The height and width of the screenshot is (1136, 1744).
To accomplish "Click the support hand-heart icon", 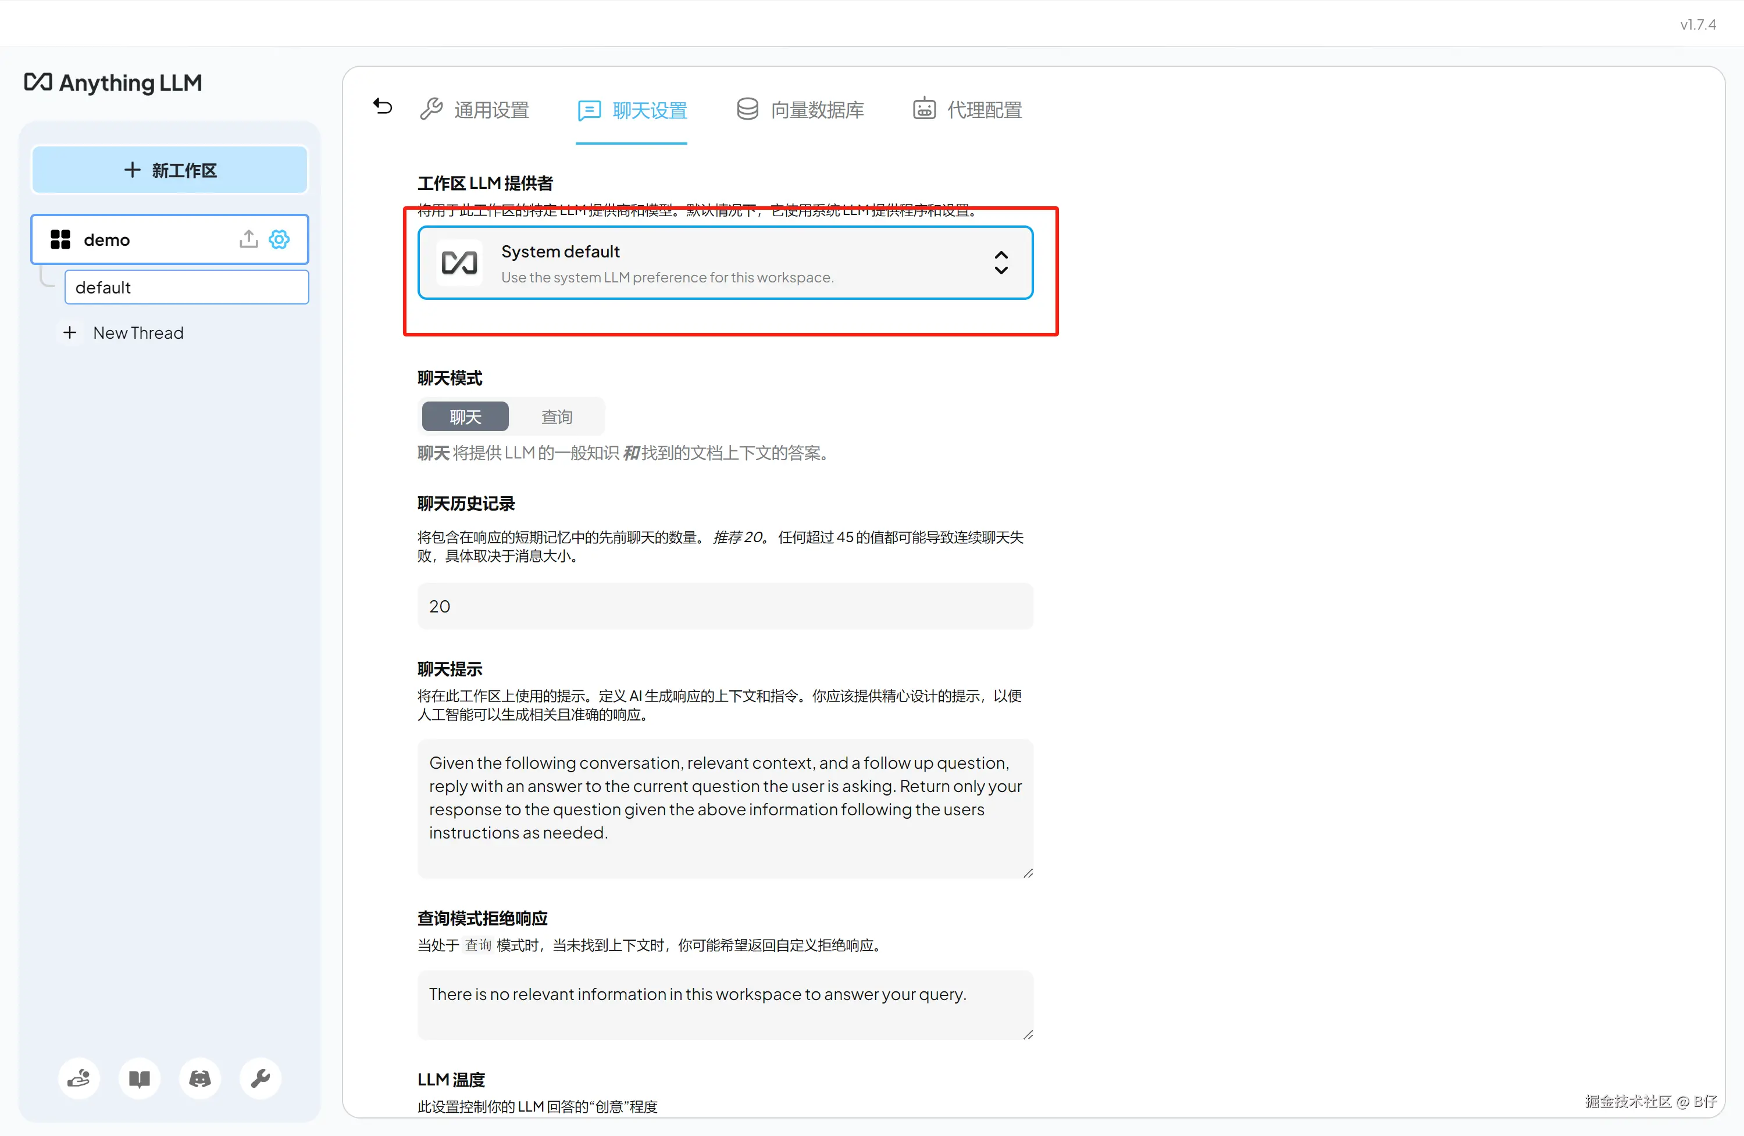I will 79,1078.
